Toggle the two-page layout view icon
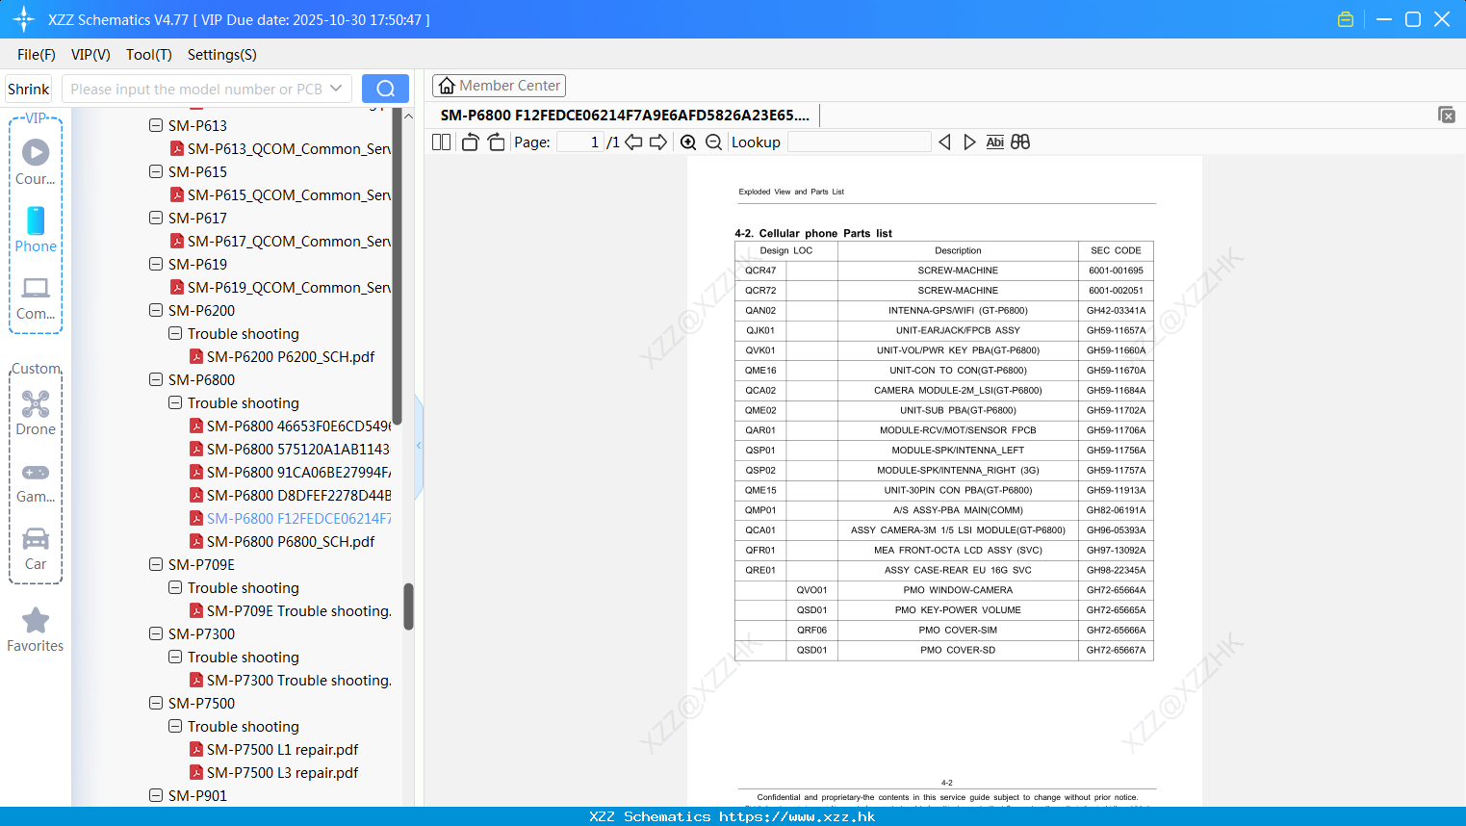This screenshot has width=1466, height=826. point(441,142)
